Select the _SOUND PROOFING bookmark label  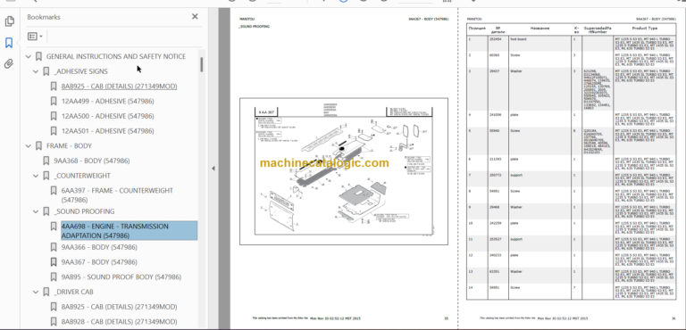pyautogui.click(x=84, y=211)
